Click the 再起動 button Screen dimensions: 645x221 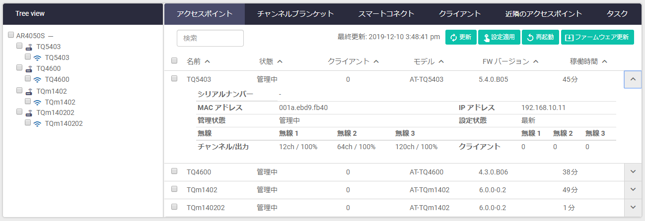[540, 38]
